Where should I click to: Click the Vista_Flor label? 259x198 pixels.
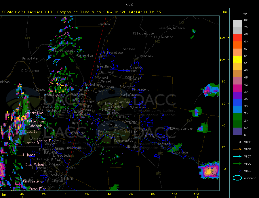(37, 189)
